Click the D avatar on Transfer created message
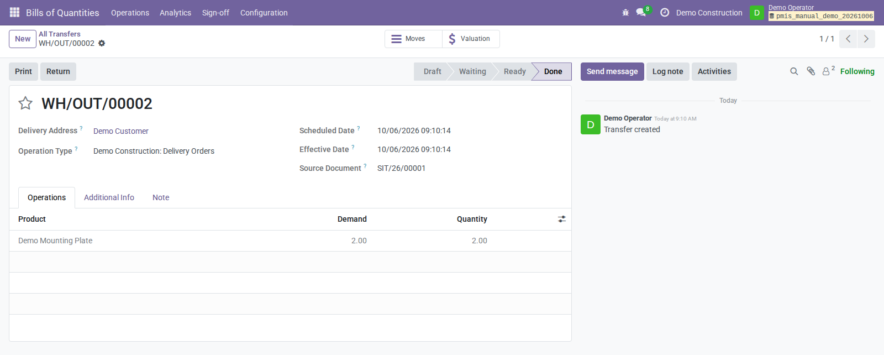The image size is (884, 355). pos(591,124)
